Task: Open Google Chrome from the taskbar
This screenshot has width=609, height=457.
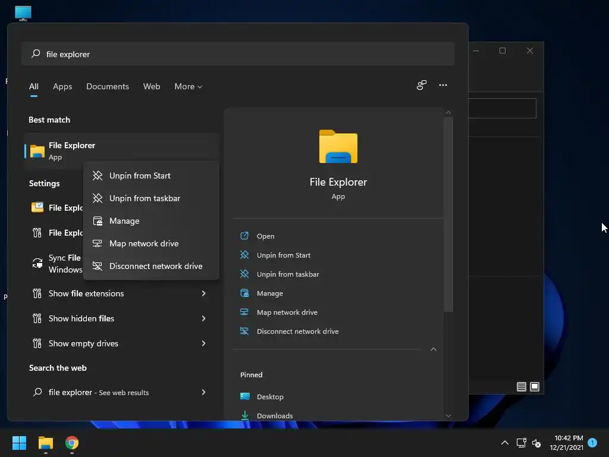Action: click(x=72, y=443)
